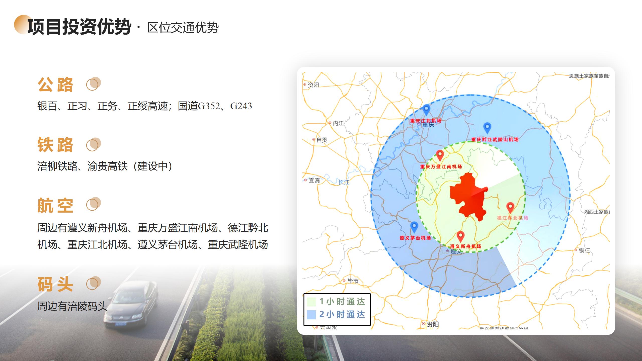642x361 pixels.
Task: Click the circle icon beside 航空 heading
Action: (94, 204)
